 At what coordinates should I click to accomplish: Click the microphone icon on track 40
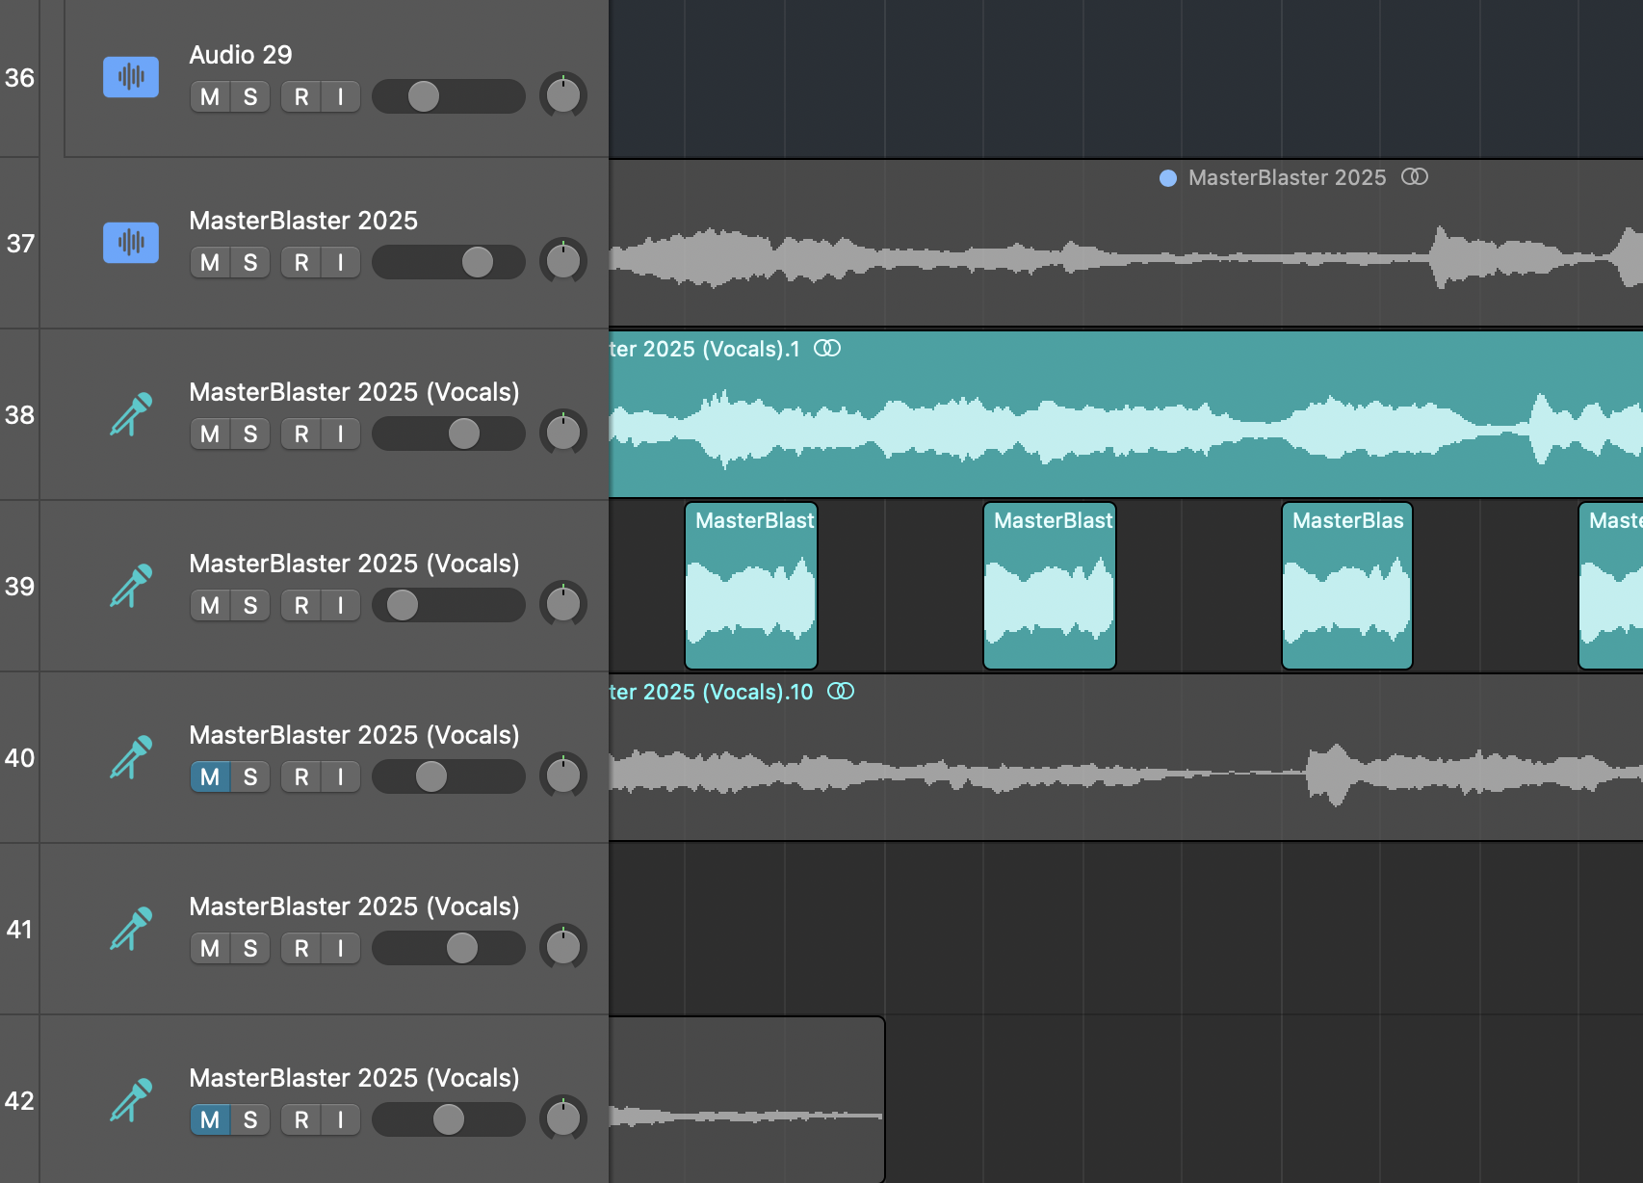point(131,757)
